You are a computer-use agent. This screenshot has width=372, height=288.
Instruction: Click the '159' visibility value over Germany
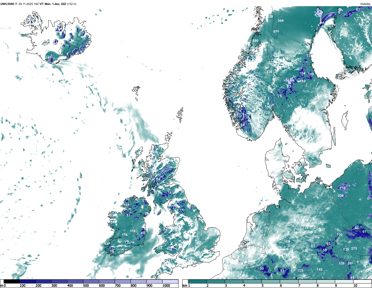[x=287, y=242]
